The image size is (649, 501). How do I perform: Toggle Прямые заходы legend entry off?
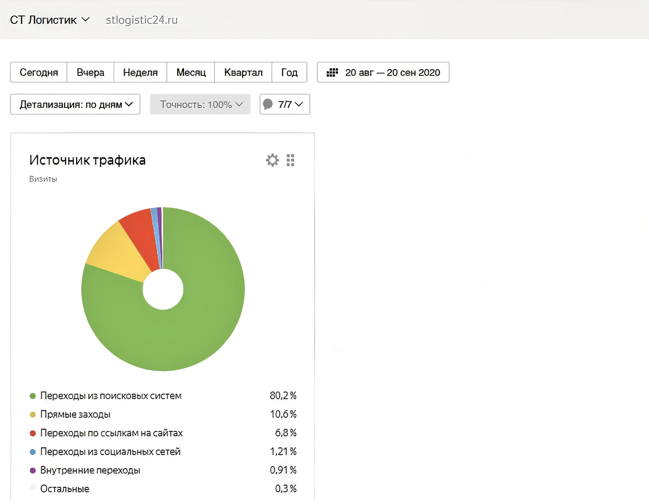[x=75, y=414]
